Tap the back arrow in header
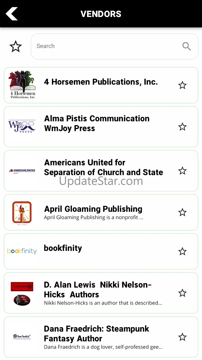Screen dimensions: 202x360 (x=12, y=14)
